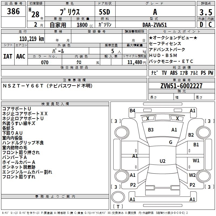This screenshot has height=216, width=216.
Task: Click the B4 damage mark on car diagram
Action: [x=132, y=110]
